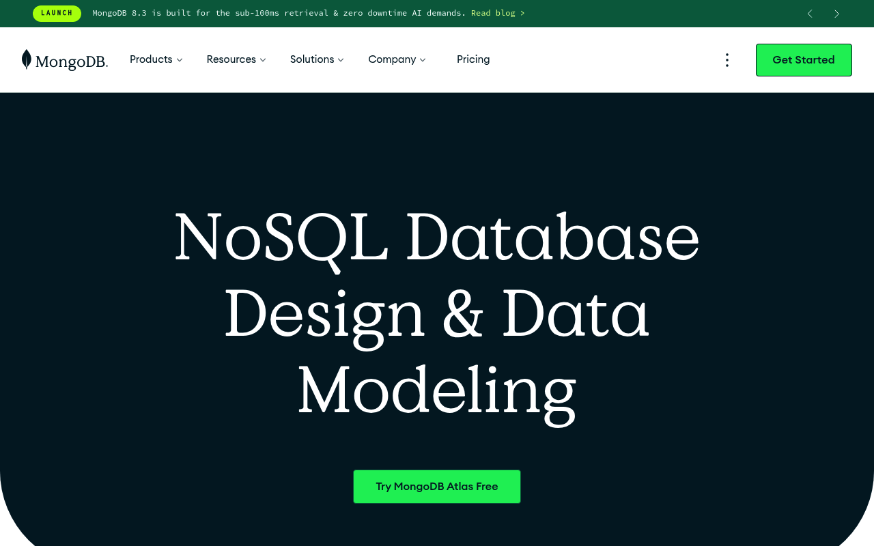Open the three-dot more options menu
The image size is (874, 546).
[x=727, y=60]
